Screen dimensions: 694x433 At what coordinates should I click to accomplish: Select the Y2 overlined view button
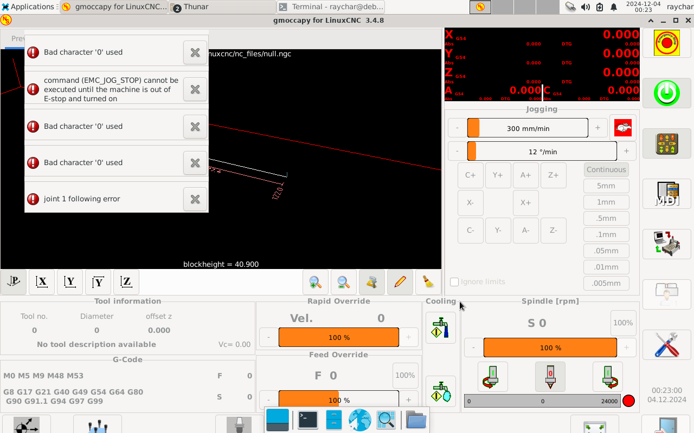click(x=98, y=282)
